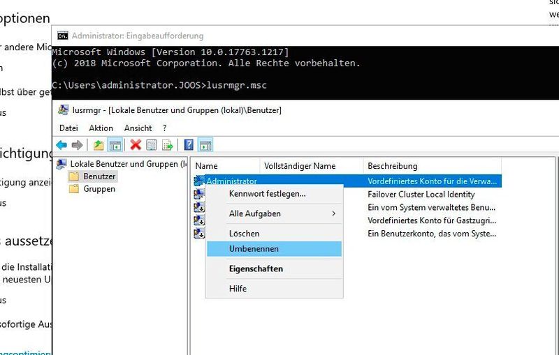Screen dimensions: 559x355
Task: Select the Gruppen folder icon in tree
Action: (74, 189)
